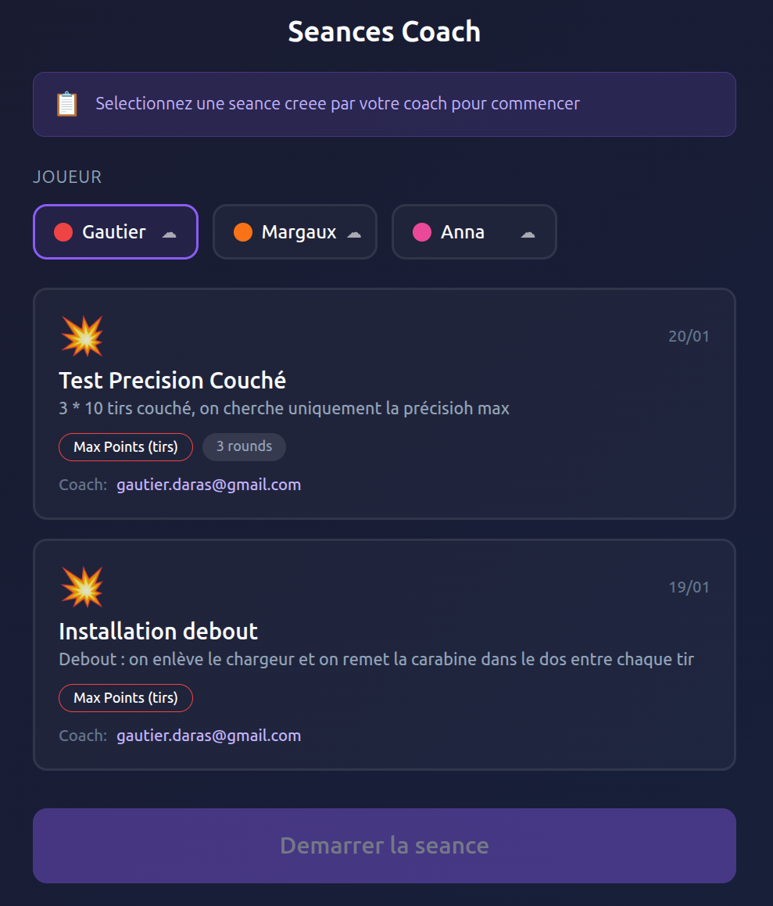Click Gautier's red color dot
Image resolution: width=773 pixels, height=906 pixels.
coord(63,232)
